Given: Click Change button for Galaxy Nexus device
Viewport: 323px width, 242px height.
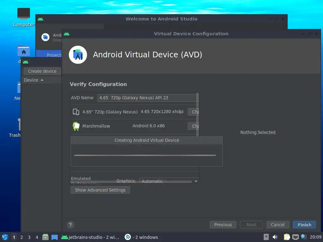Looking at the screenshot, I should (x=193, y=112).
